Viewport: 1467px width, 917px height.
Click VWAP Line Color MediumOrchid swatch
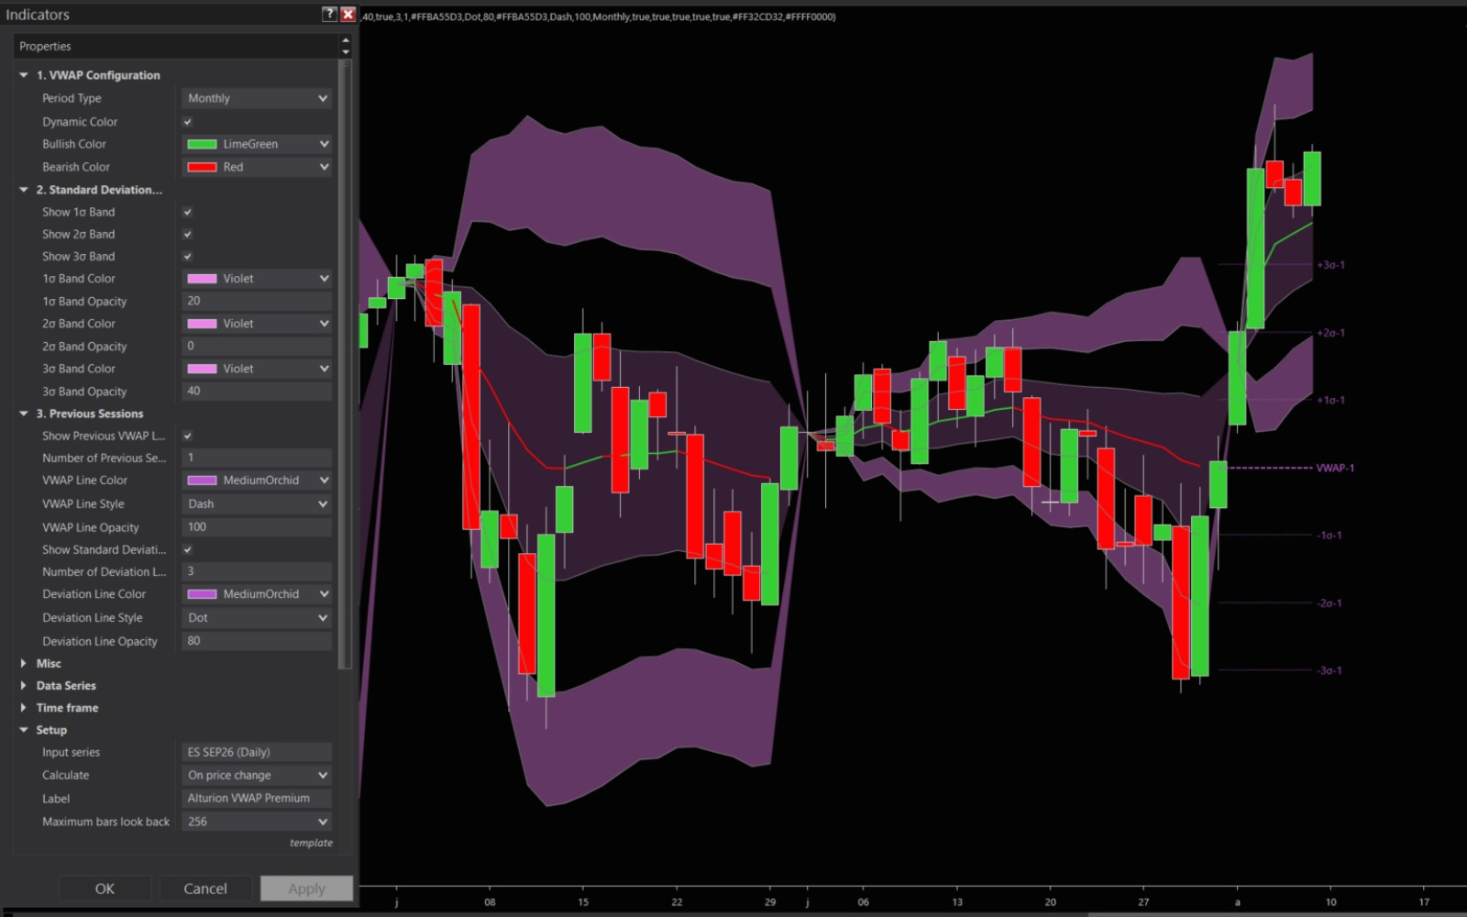(x=202, y=481)
